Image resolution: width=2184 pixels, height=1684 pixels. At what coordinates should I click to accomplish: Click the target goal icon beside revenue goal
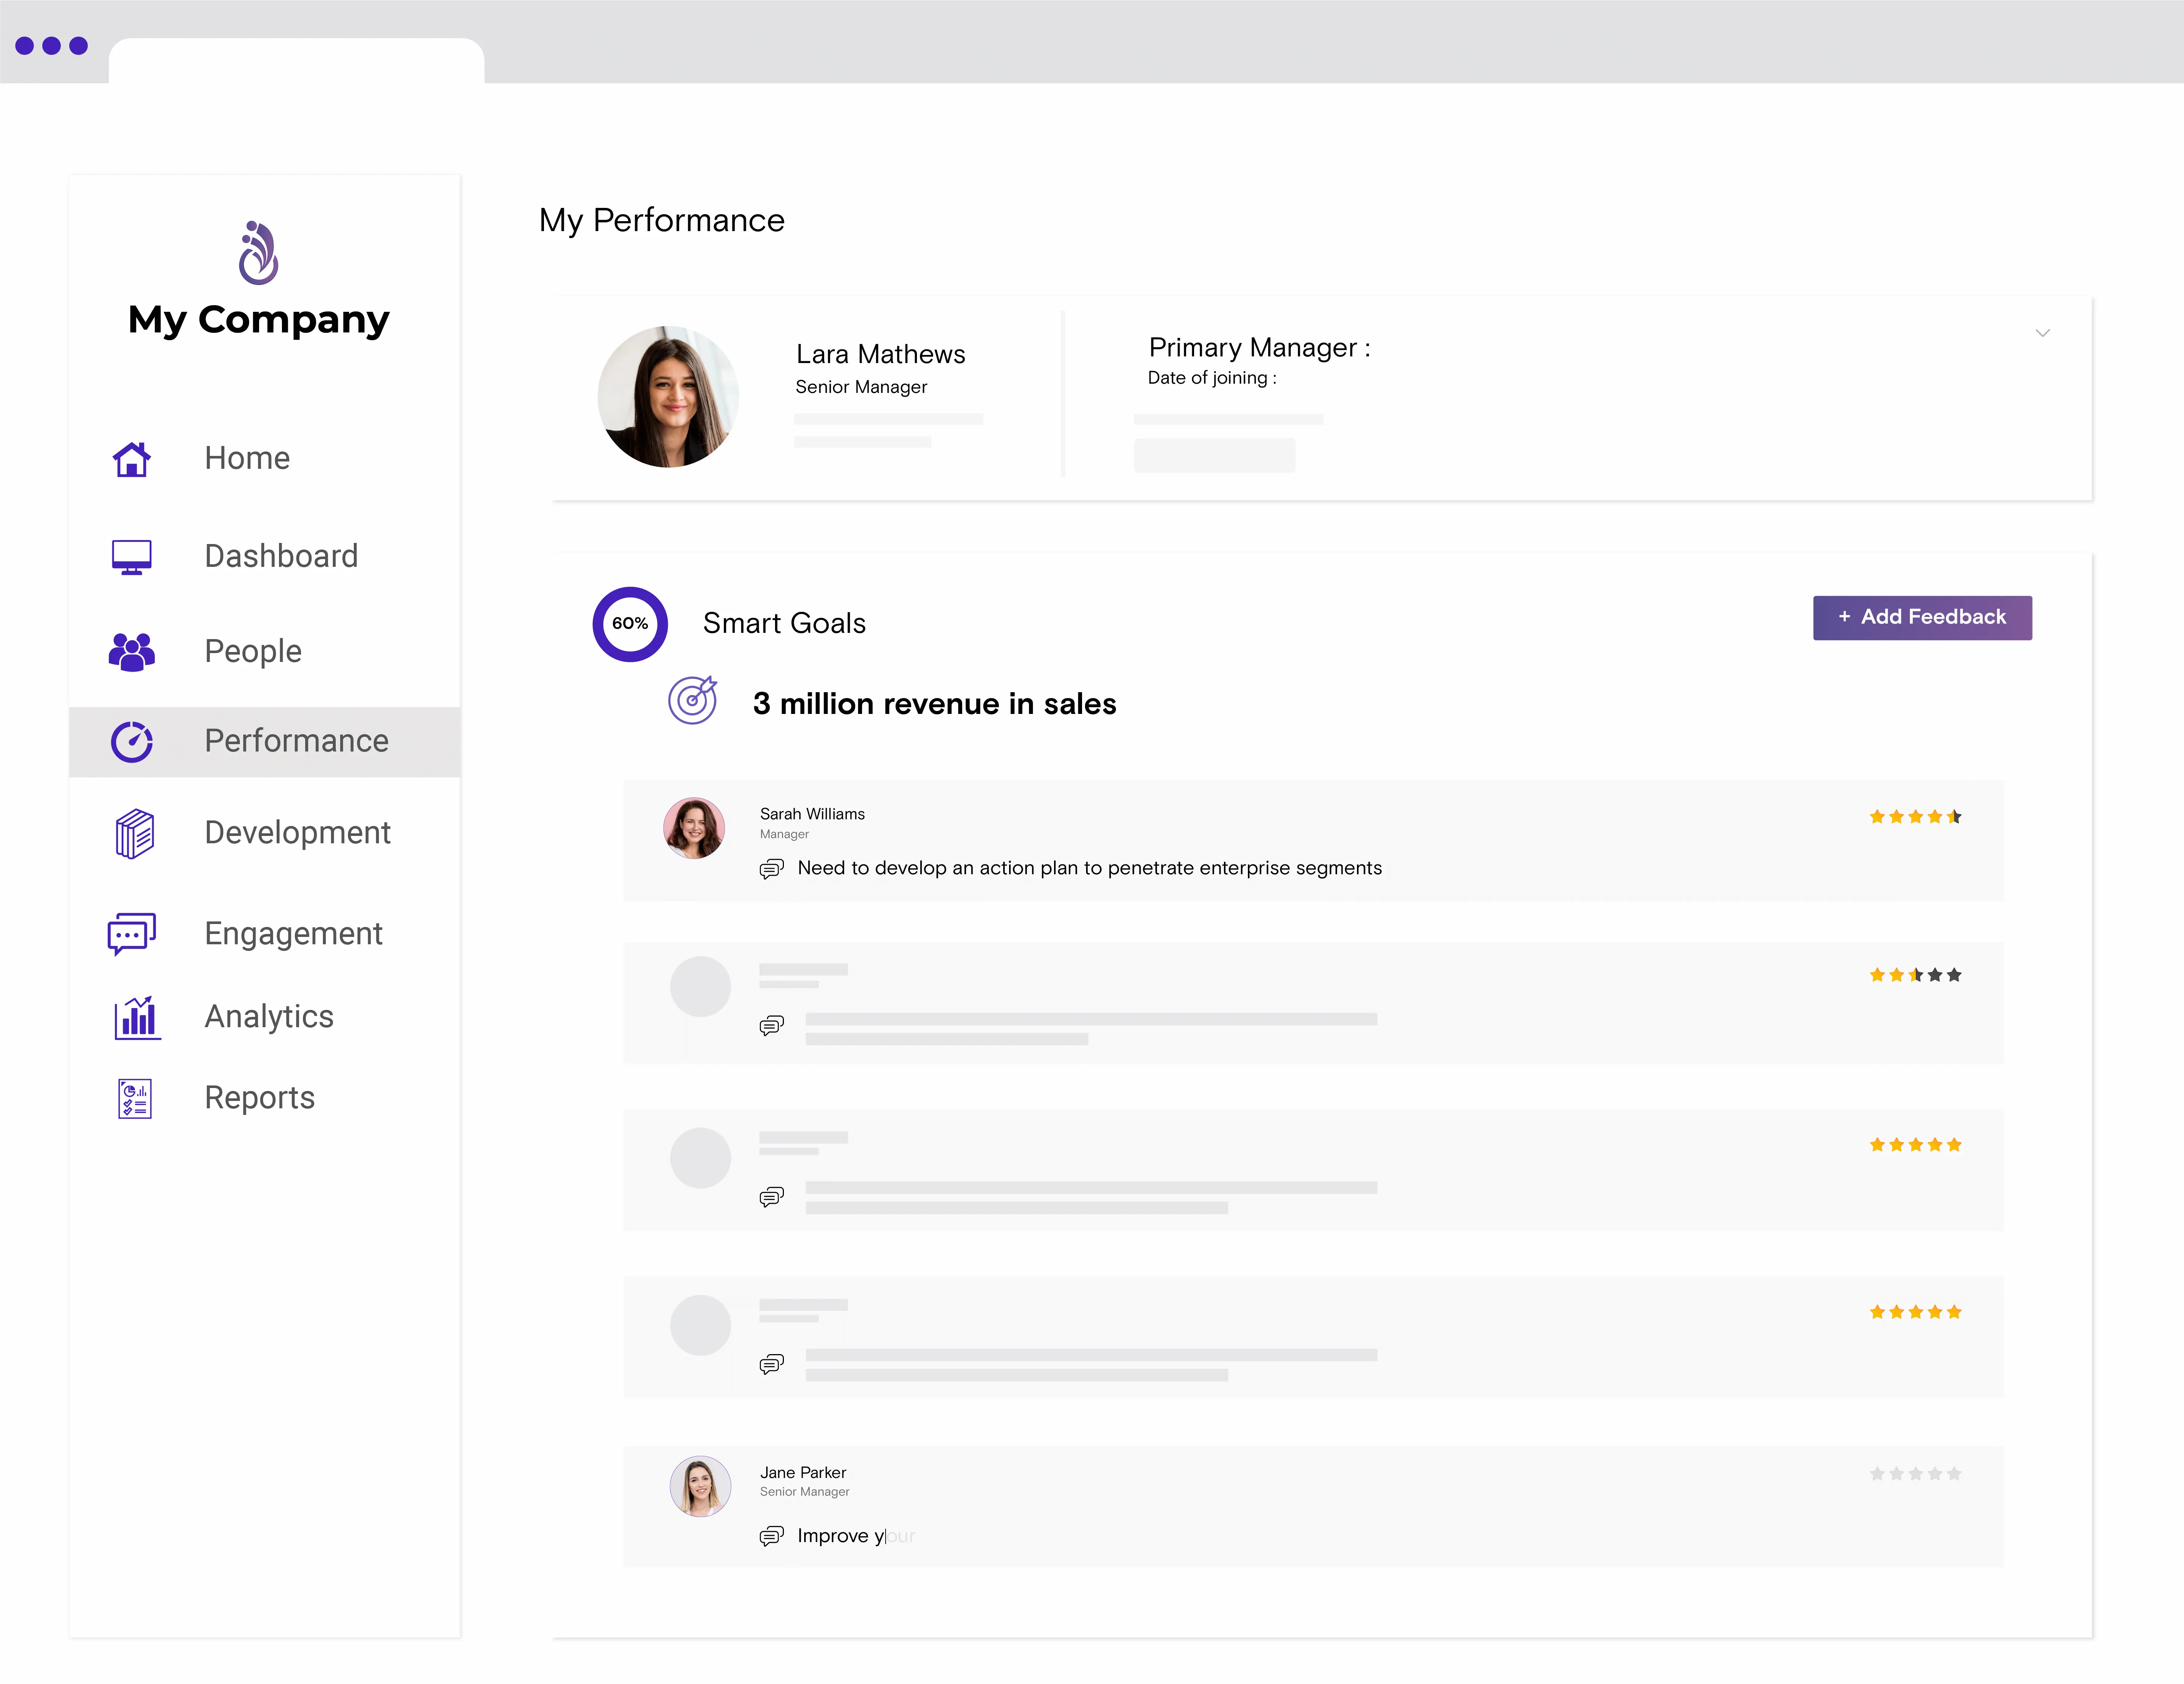coord(693,700)
